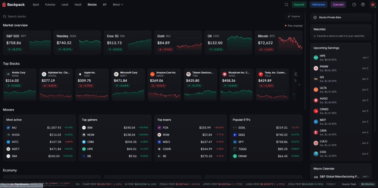Click S&P Global Manufacturing calendar entry
Image resolution: width=378 pixels, height=188 pixels.
(341, 177)
